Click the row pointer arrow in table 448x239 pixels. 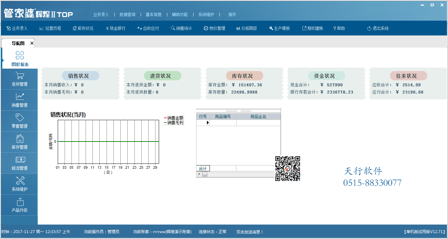[x=208, y=123]
